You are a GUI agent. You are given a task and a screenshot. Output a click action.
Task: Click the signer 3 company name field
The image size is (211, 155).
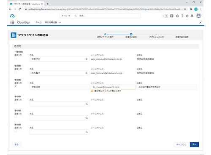click(167, 87)
